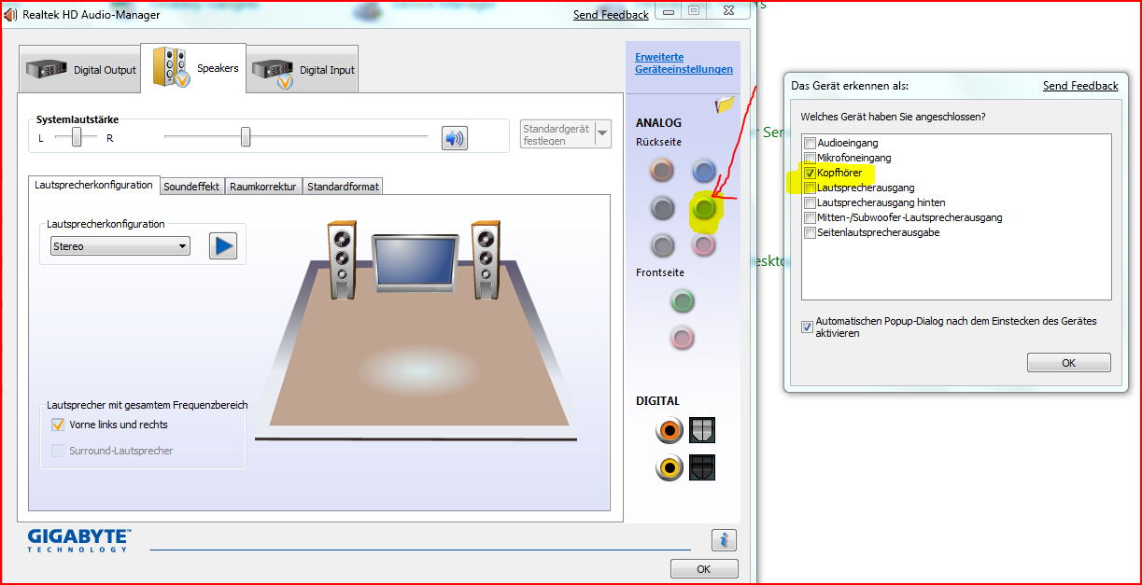Click OK in Realtek Audio-Manager window
Viewport: 1142px width, 585px height.
point(703,568)
